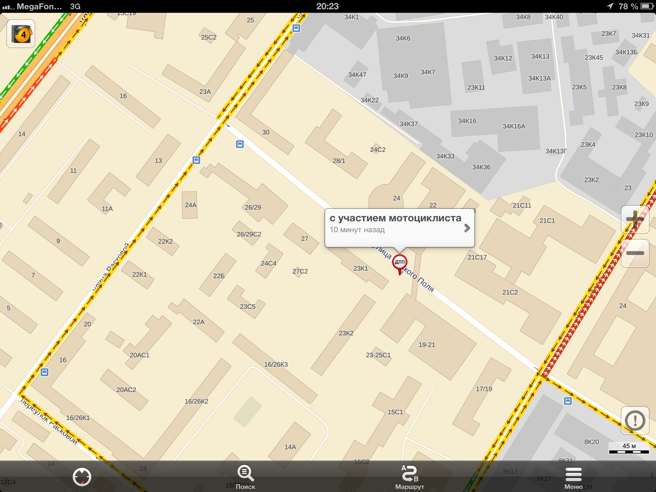Expand accident details chevron arrow

pos(467,228)
